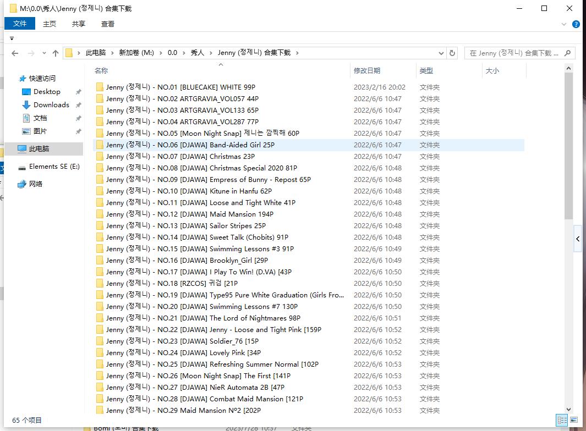Open 文档 in quick access

[40, 118]
